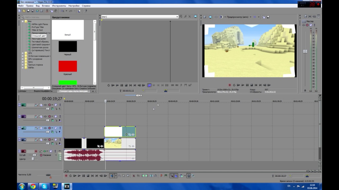Select 'ProType Titler' in plugin list

tap(38, 27)
